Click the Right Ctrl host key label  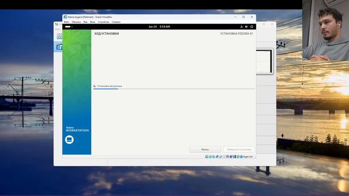click(248, 157)
